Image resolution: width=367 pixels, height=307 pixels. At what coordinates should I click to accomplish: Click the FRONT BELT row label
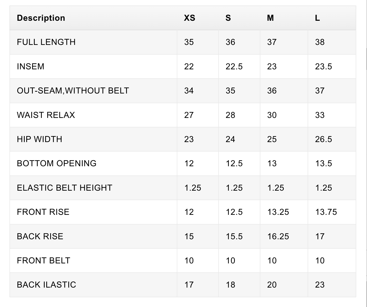pyautogui.click(x=44, y=261)
